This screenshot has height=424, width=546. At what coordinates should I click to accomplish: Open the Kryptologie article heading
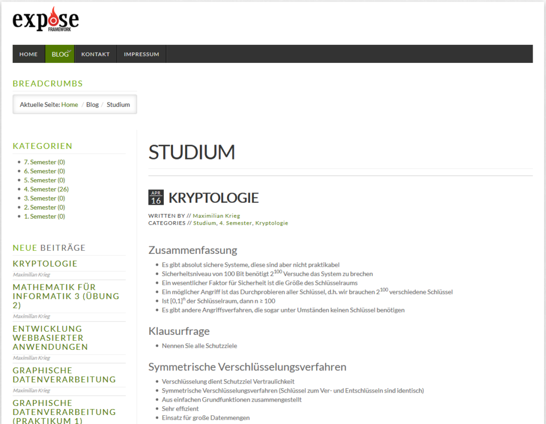pyautogui.click(x=213, y=198)
